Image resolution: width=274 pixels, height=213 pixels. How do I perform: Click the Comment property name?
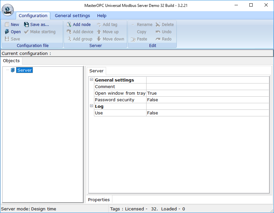click(105, 87)
